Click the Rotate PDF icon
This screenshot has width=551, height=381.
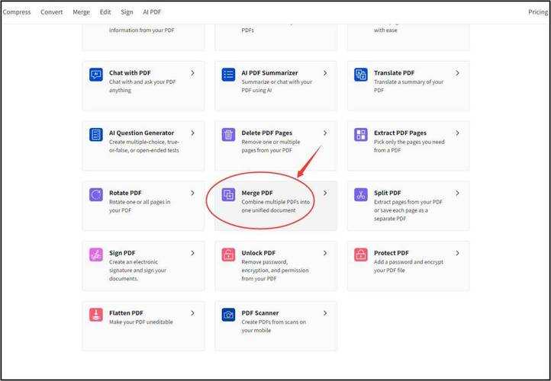click(96, 195)
